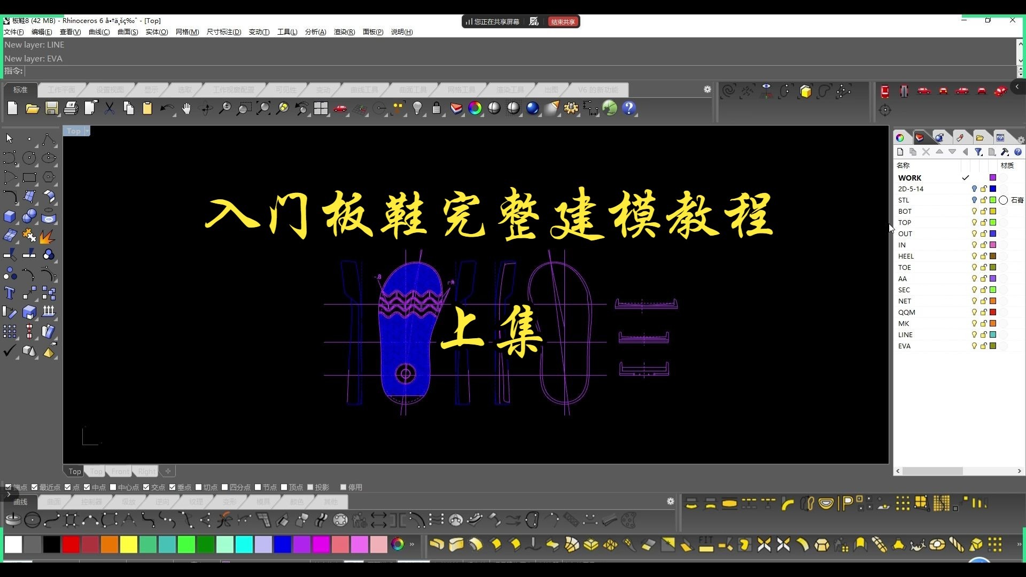Pick the red color swatch
The image size is (1026, 577).
click(71, 544)
